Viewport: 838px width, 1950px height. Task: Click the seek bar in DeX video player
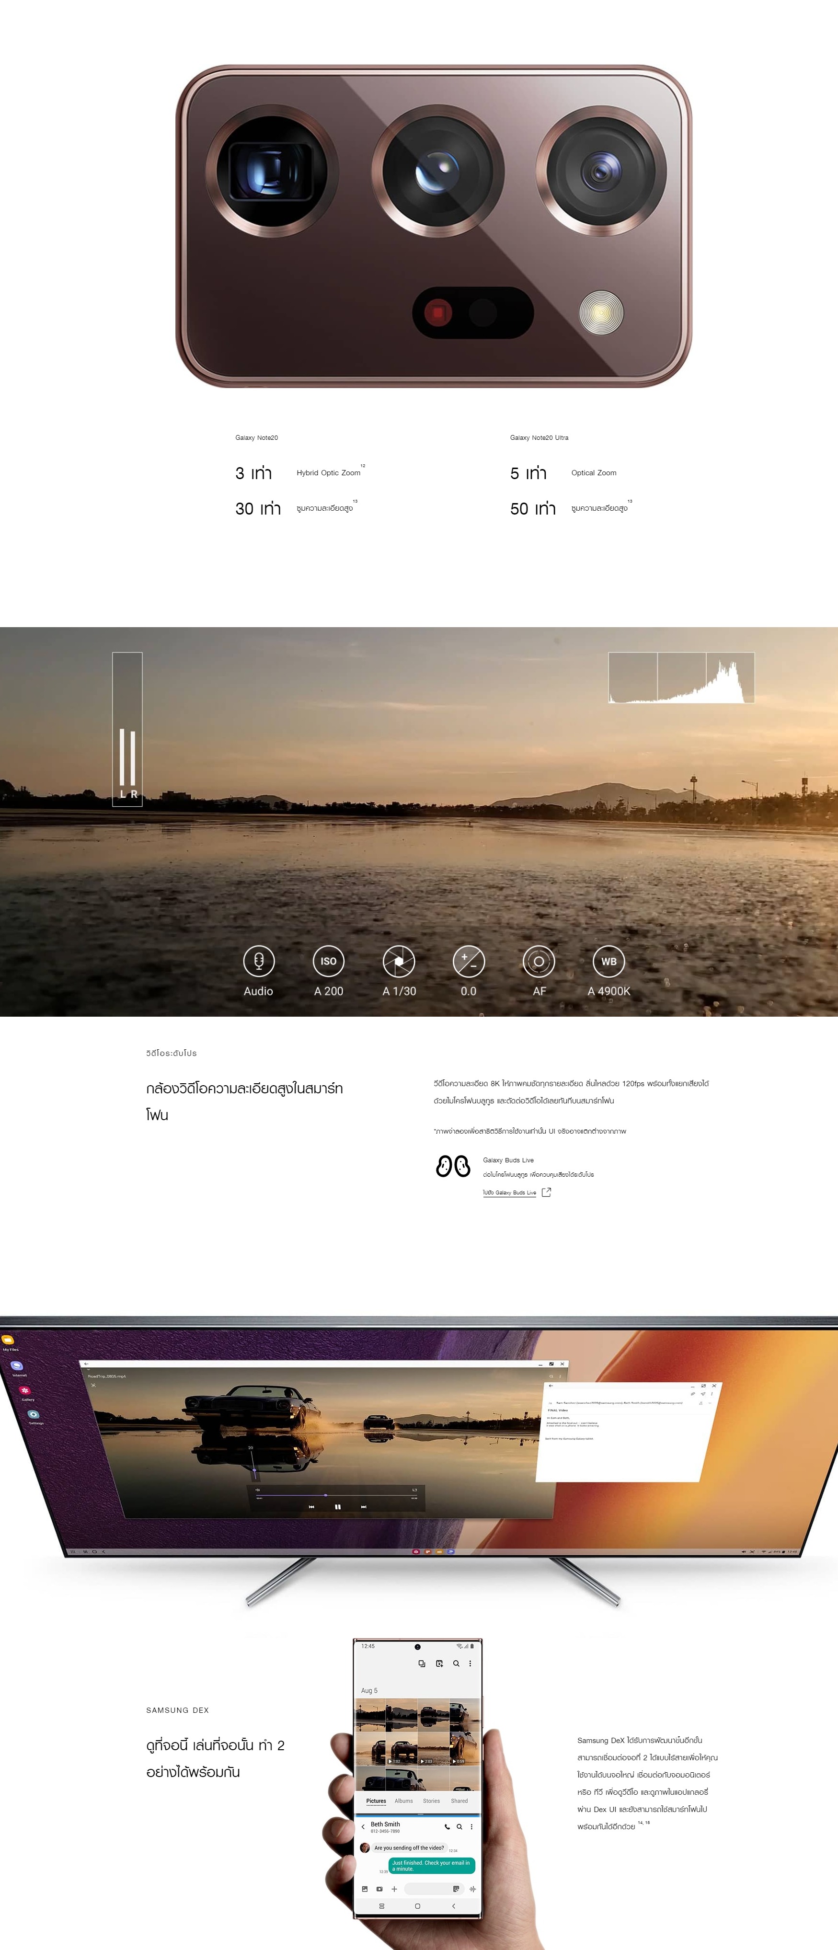337,1495
